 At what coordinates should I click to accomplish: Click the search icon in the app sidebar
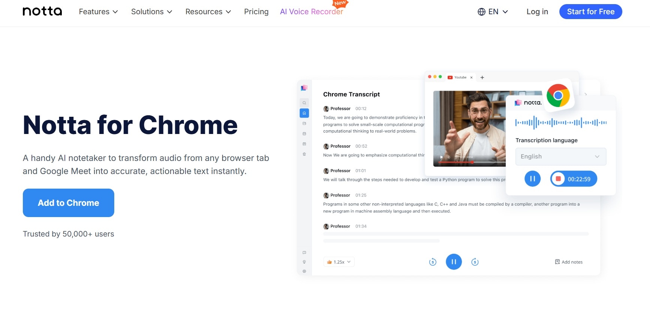click(304, 103)
